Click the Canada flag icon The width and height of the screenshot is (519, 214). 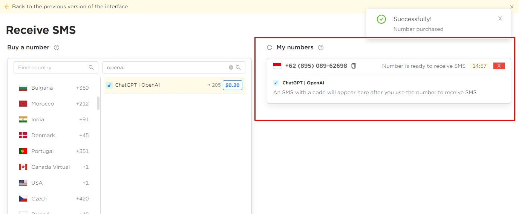click(x=23, y=167)
